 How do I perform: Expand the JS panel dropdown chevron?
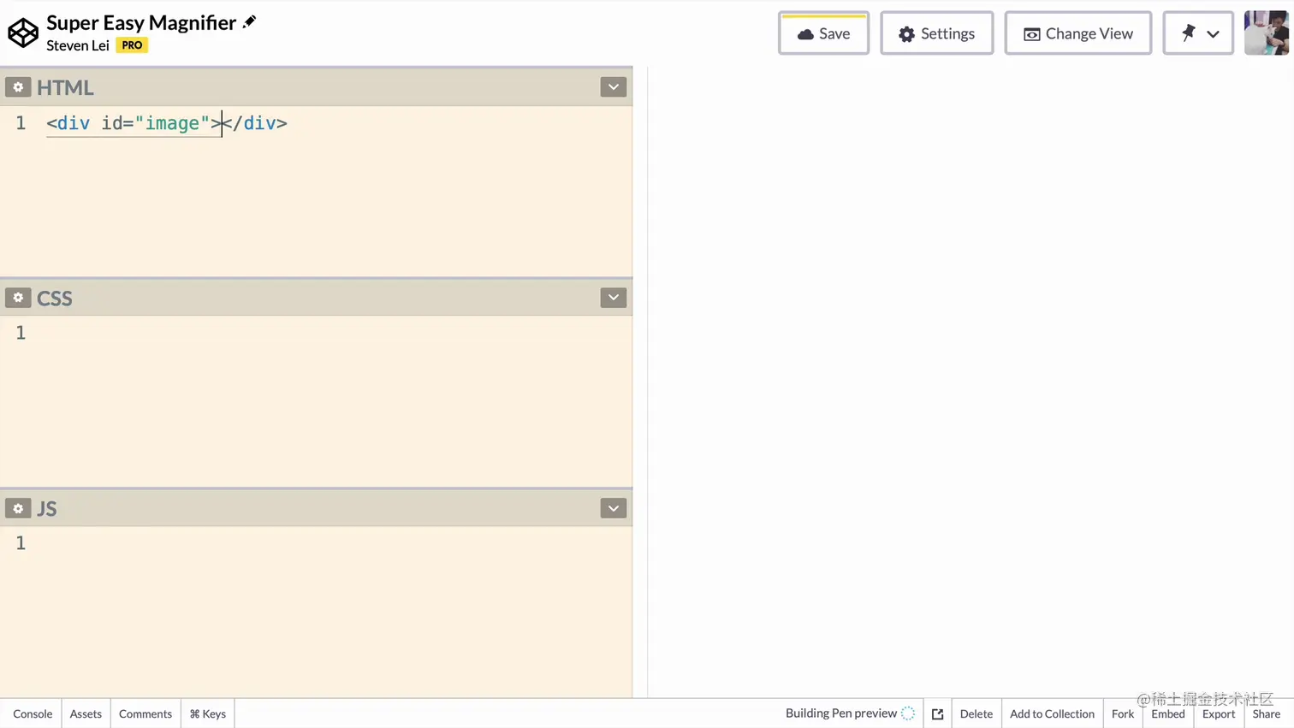click(x=613, y=508)
